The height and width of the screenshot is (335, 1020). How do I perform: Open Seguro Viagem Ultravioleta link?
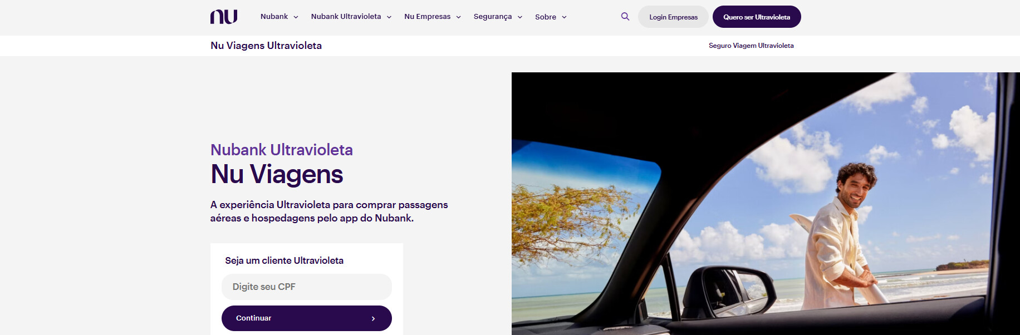(751, 46)
